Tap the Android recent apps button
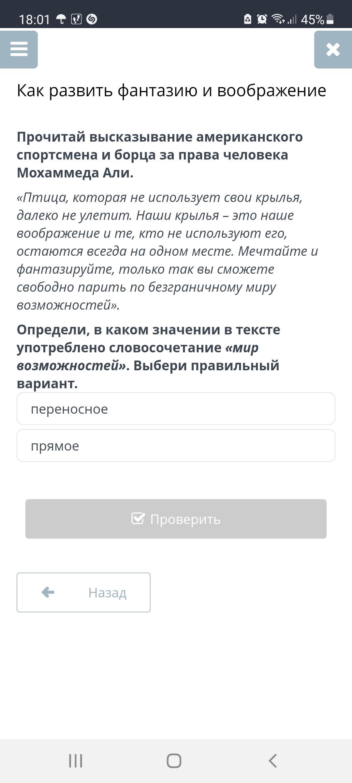Image resolution: width=352 pixels, height=783 pixels. point(76,761)
